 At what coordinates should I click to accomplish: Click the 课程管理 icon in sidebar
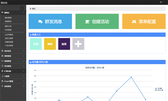click(x=2, y=56)
